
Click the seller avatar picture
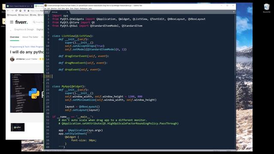point(12,59)
